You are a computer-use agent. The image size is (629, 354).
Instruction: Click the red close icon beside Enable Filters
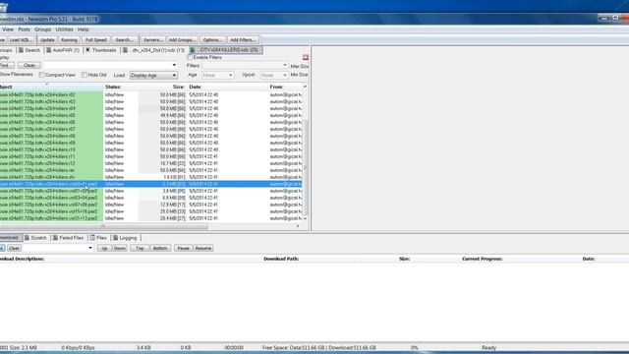coord(306,57)
